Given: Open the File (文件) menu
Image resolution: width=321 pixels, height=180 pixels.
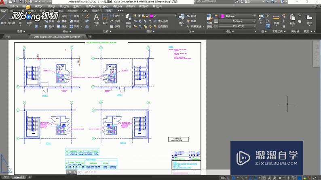Looking at the screenshot, I should point(14,6).
